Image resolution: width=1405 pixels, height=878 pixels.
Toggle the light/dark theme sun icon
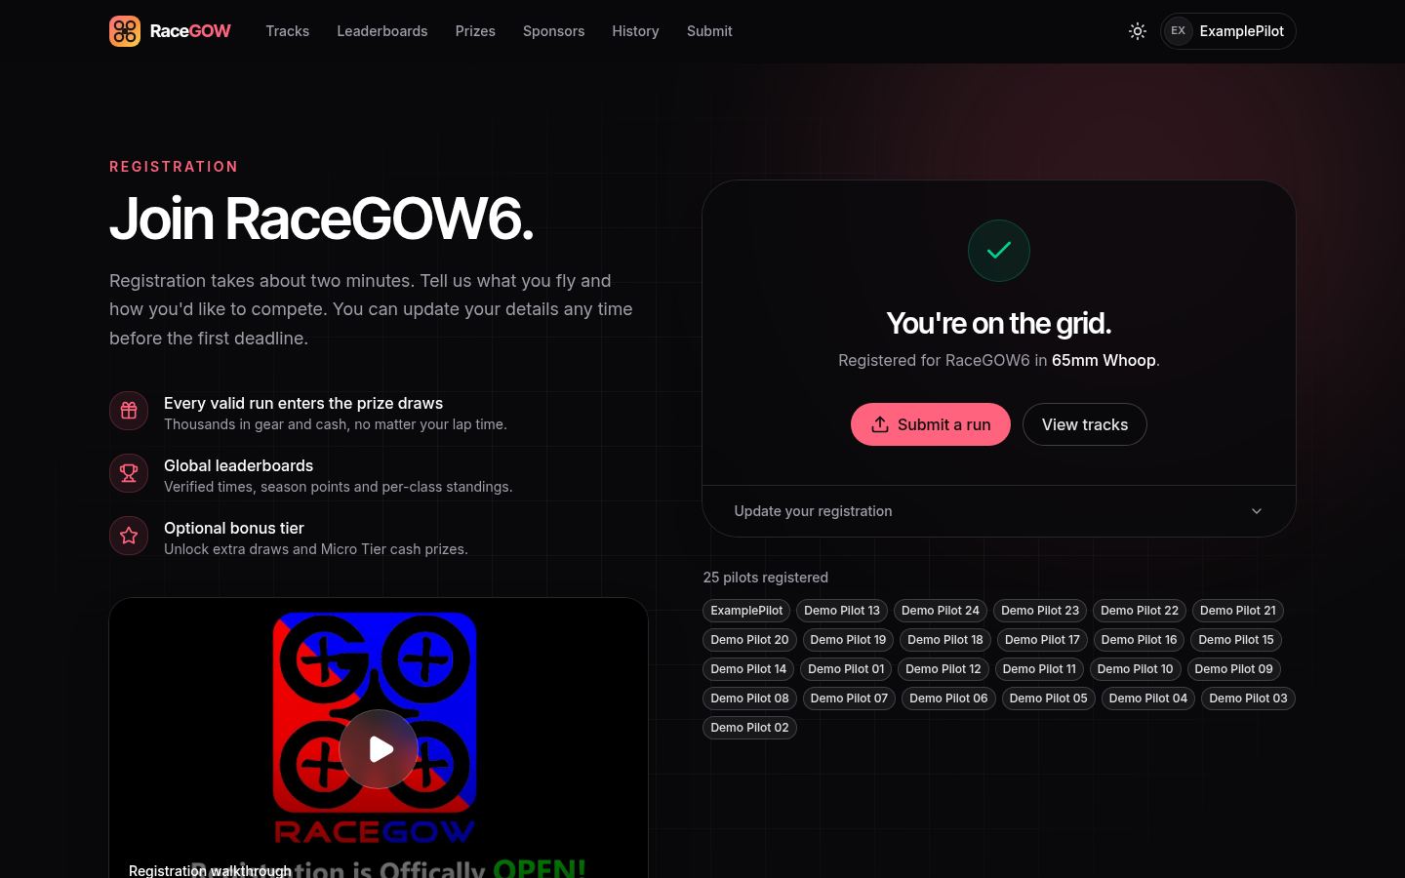pos(1138,31)
